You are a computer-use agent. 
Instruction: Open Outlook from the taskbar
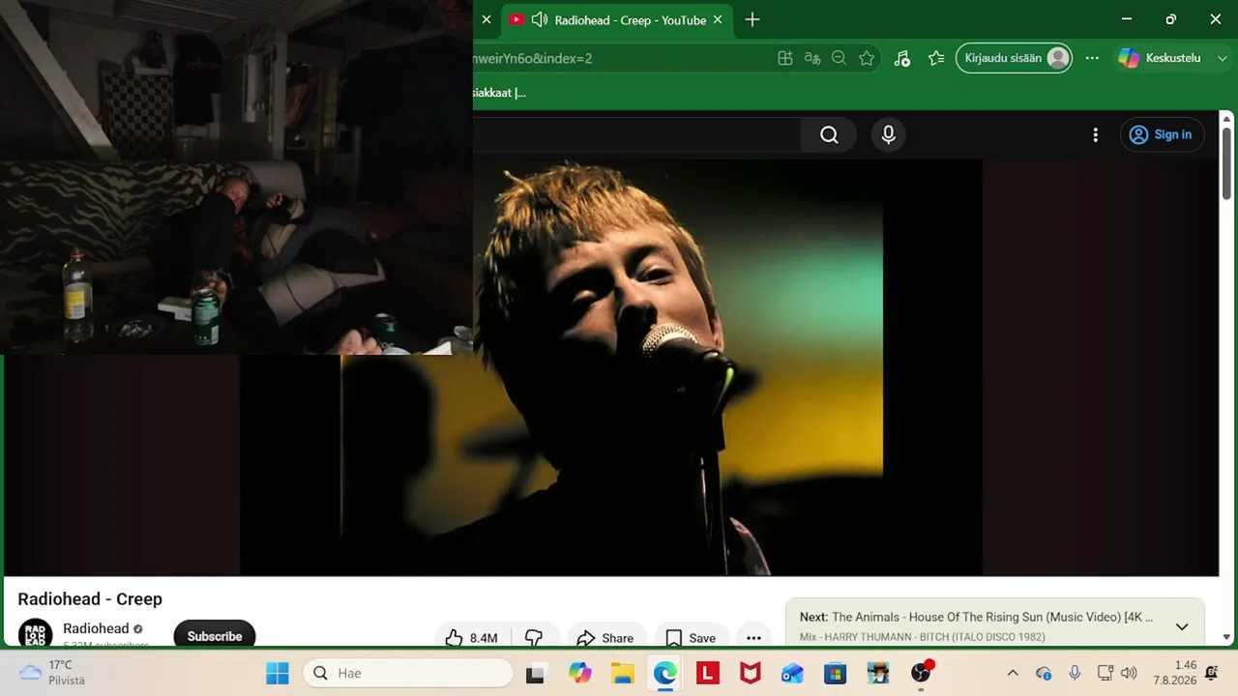tap(792, 673)
